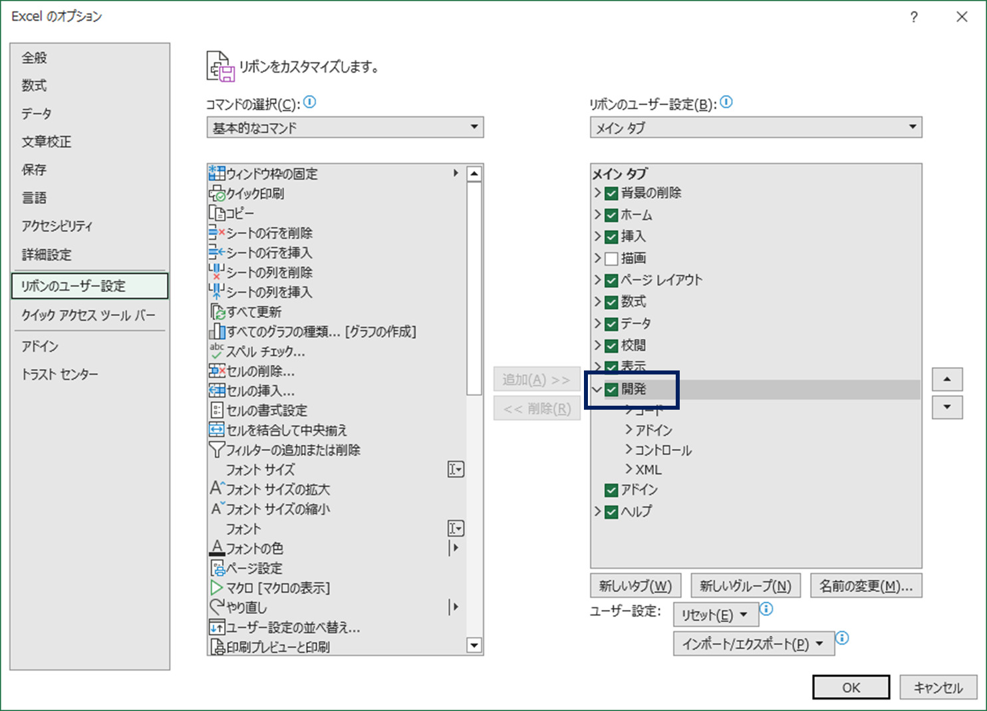Select the Quick Print (クイック印刷) icon
The image size is (987, 711).
point(217,194)
